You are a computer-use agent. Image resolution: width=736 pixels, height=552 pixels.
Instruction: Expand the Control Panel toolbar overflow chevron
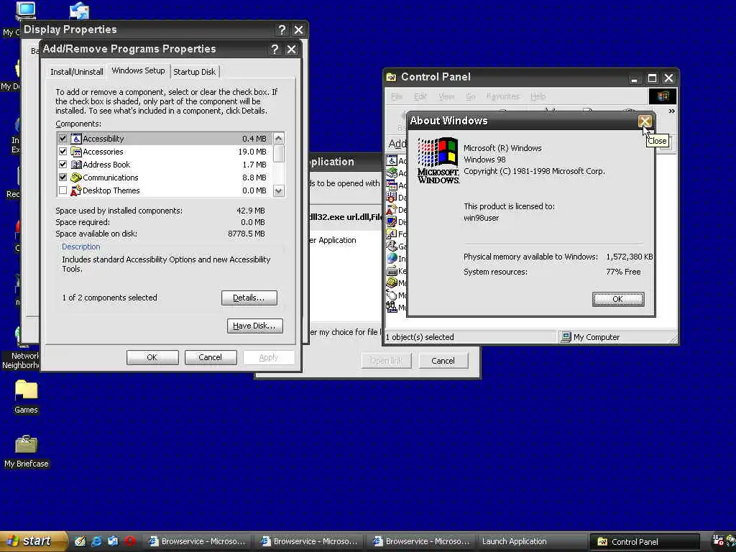pyautogui.click(x=672, y=111)
